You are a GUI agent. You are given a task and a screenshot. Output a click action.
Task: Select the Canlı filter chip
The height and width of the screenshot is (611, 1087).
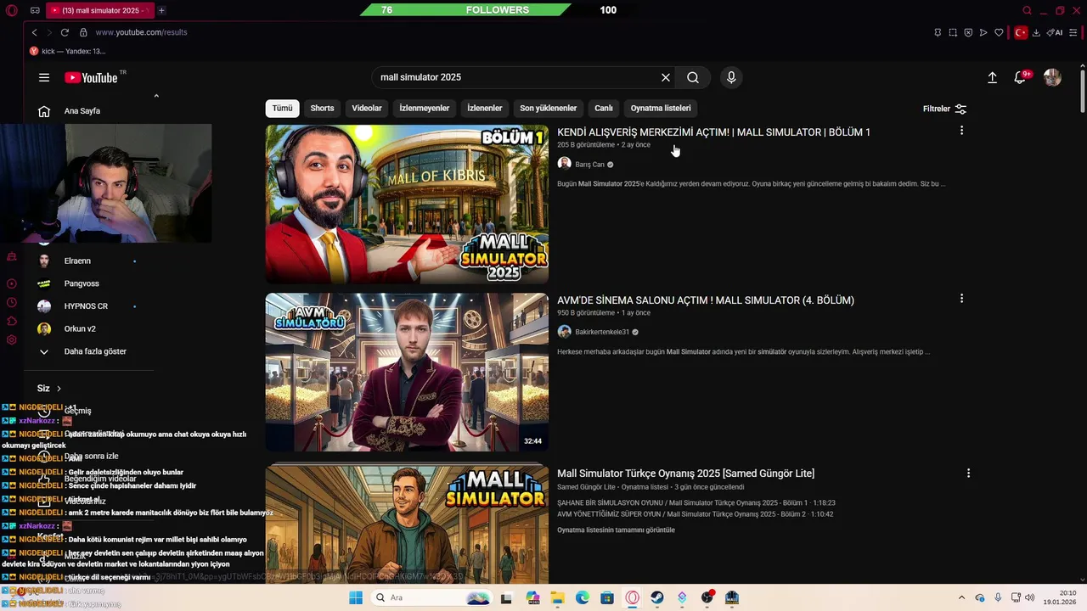click(604, 108)
